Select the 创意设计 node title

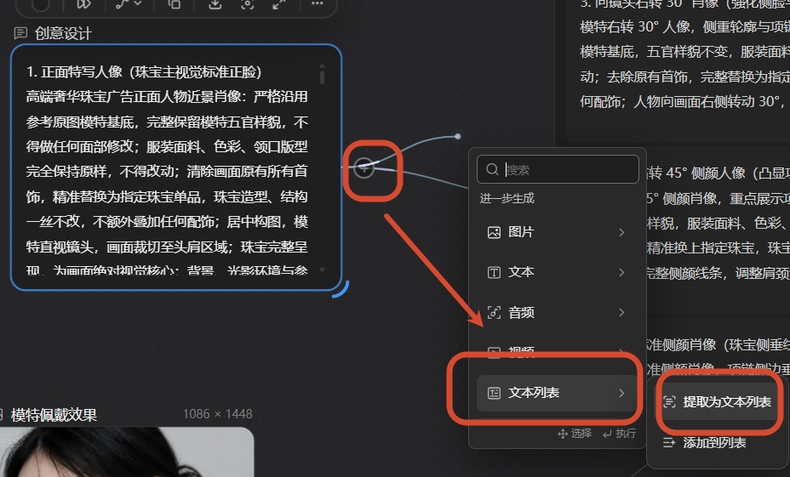tap(63, 34)
